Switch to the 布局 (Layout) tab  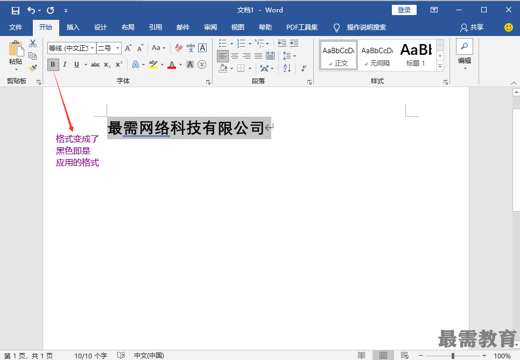(x=128, y=27)
